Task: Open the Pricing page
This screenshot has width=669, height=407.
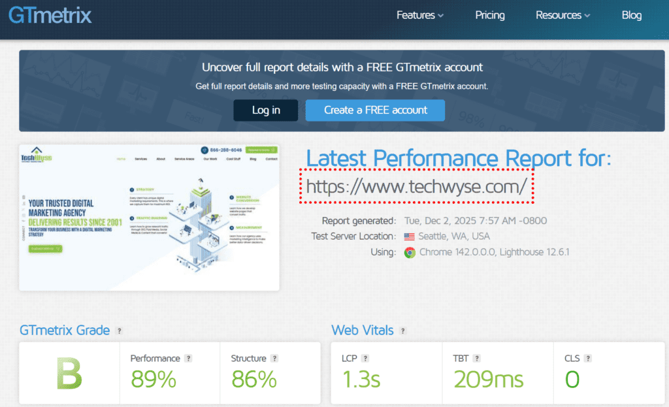Action: (490, 15)
